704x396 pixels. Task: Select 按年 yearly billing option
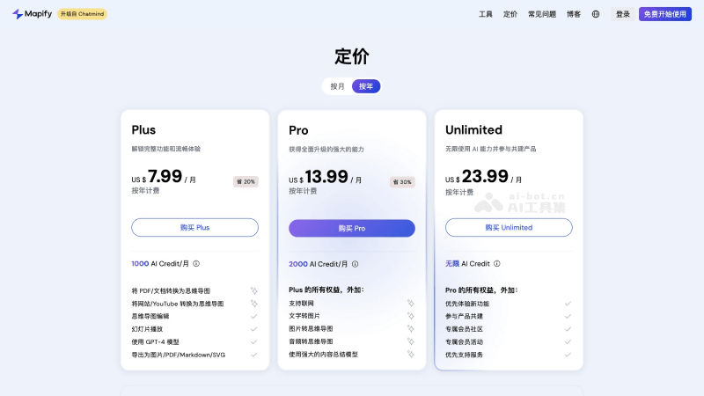[366, 86]
